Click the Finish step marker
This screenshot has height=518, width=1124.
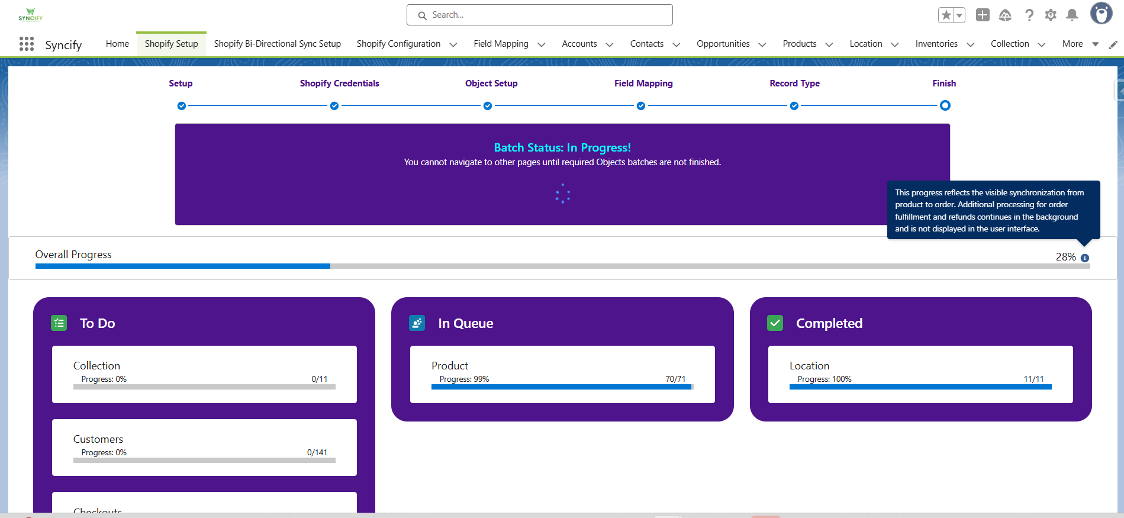945,105
